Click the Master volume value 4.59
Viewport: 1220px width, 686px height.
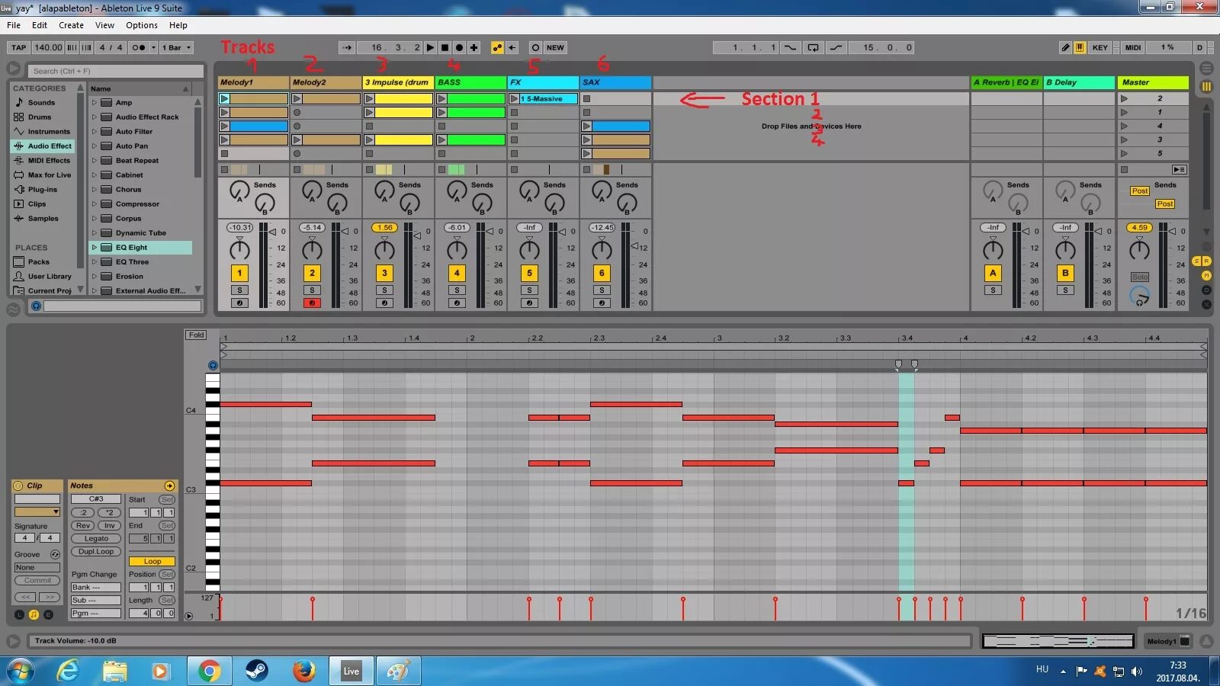(x=1139, y=227)
